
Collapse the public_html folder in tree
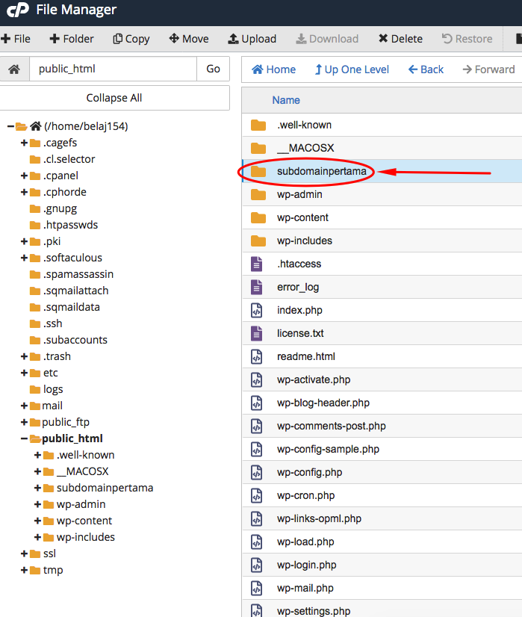(24, 438)
